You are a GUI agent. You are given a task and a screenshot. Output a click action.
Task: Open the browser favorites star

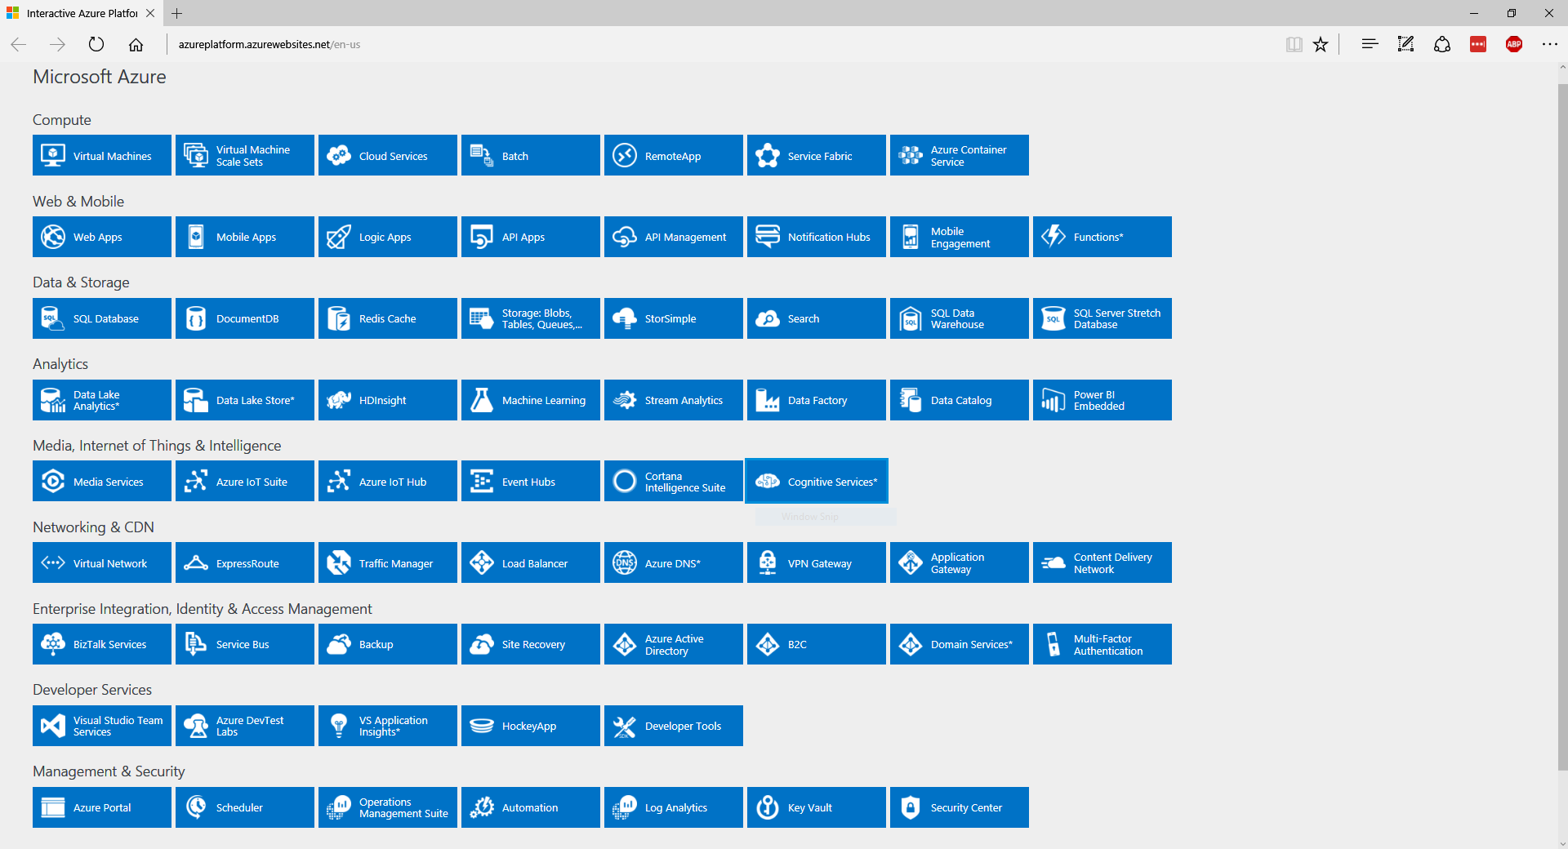[1320, 45]
